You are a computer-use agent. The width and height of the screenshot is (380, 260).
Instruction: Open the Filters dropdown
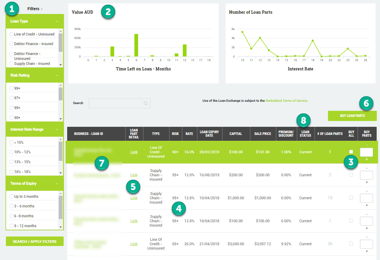[x=35, y=9]
